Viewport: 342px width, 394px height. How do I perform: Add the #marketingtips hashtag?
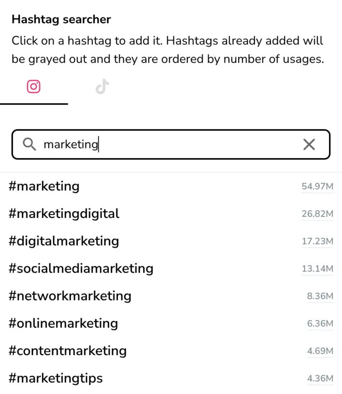tap(56, 379)
